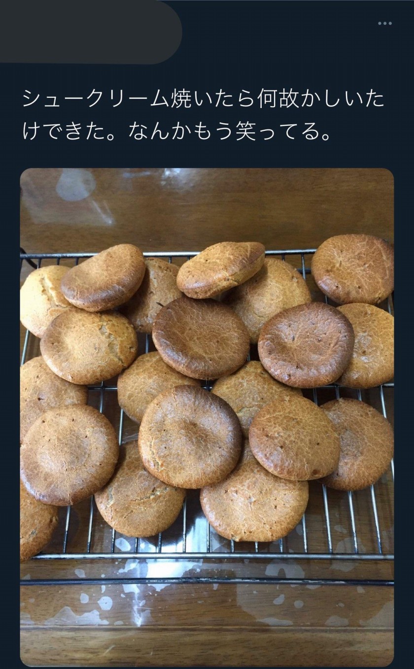The width and height of the screenshot is (414, 669).
Task: Click the wooden table below the cooling rack
Action: [x=207, y=622]
